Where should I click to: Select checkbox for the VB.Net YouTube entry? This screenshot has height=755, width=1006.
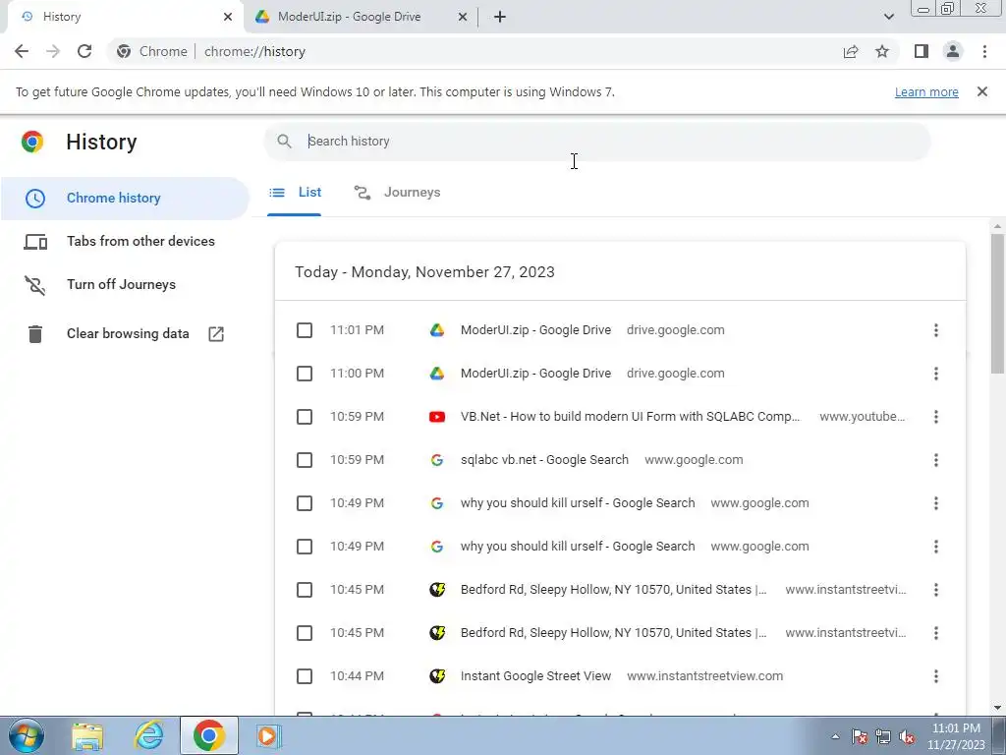(x=305, y=417)
